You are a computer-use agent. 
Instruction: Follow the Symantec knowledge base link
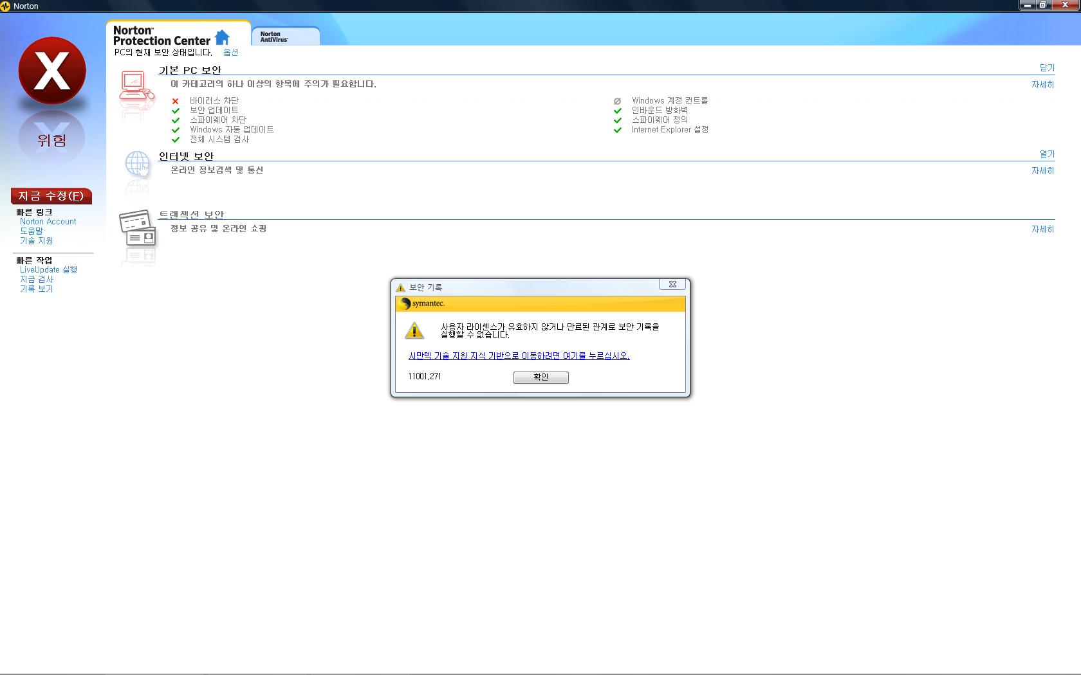point(519,355)
